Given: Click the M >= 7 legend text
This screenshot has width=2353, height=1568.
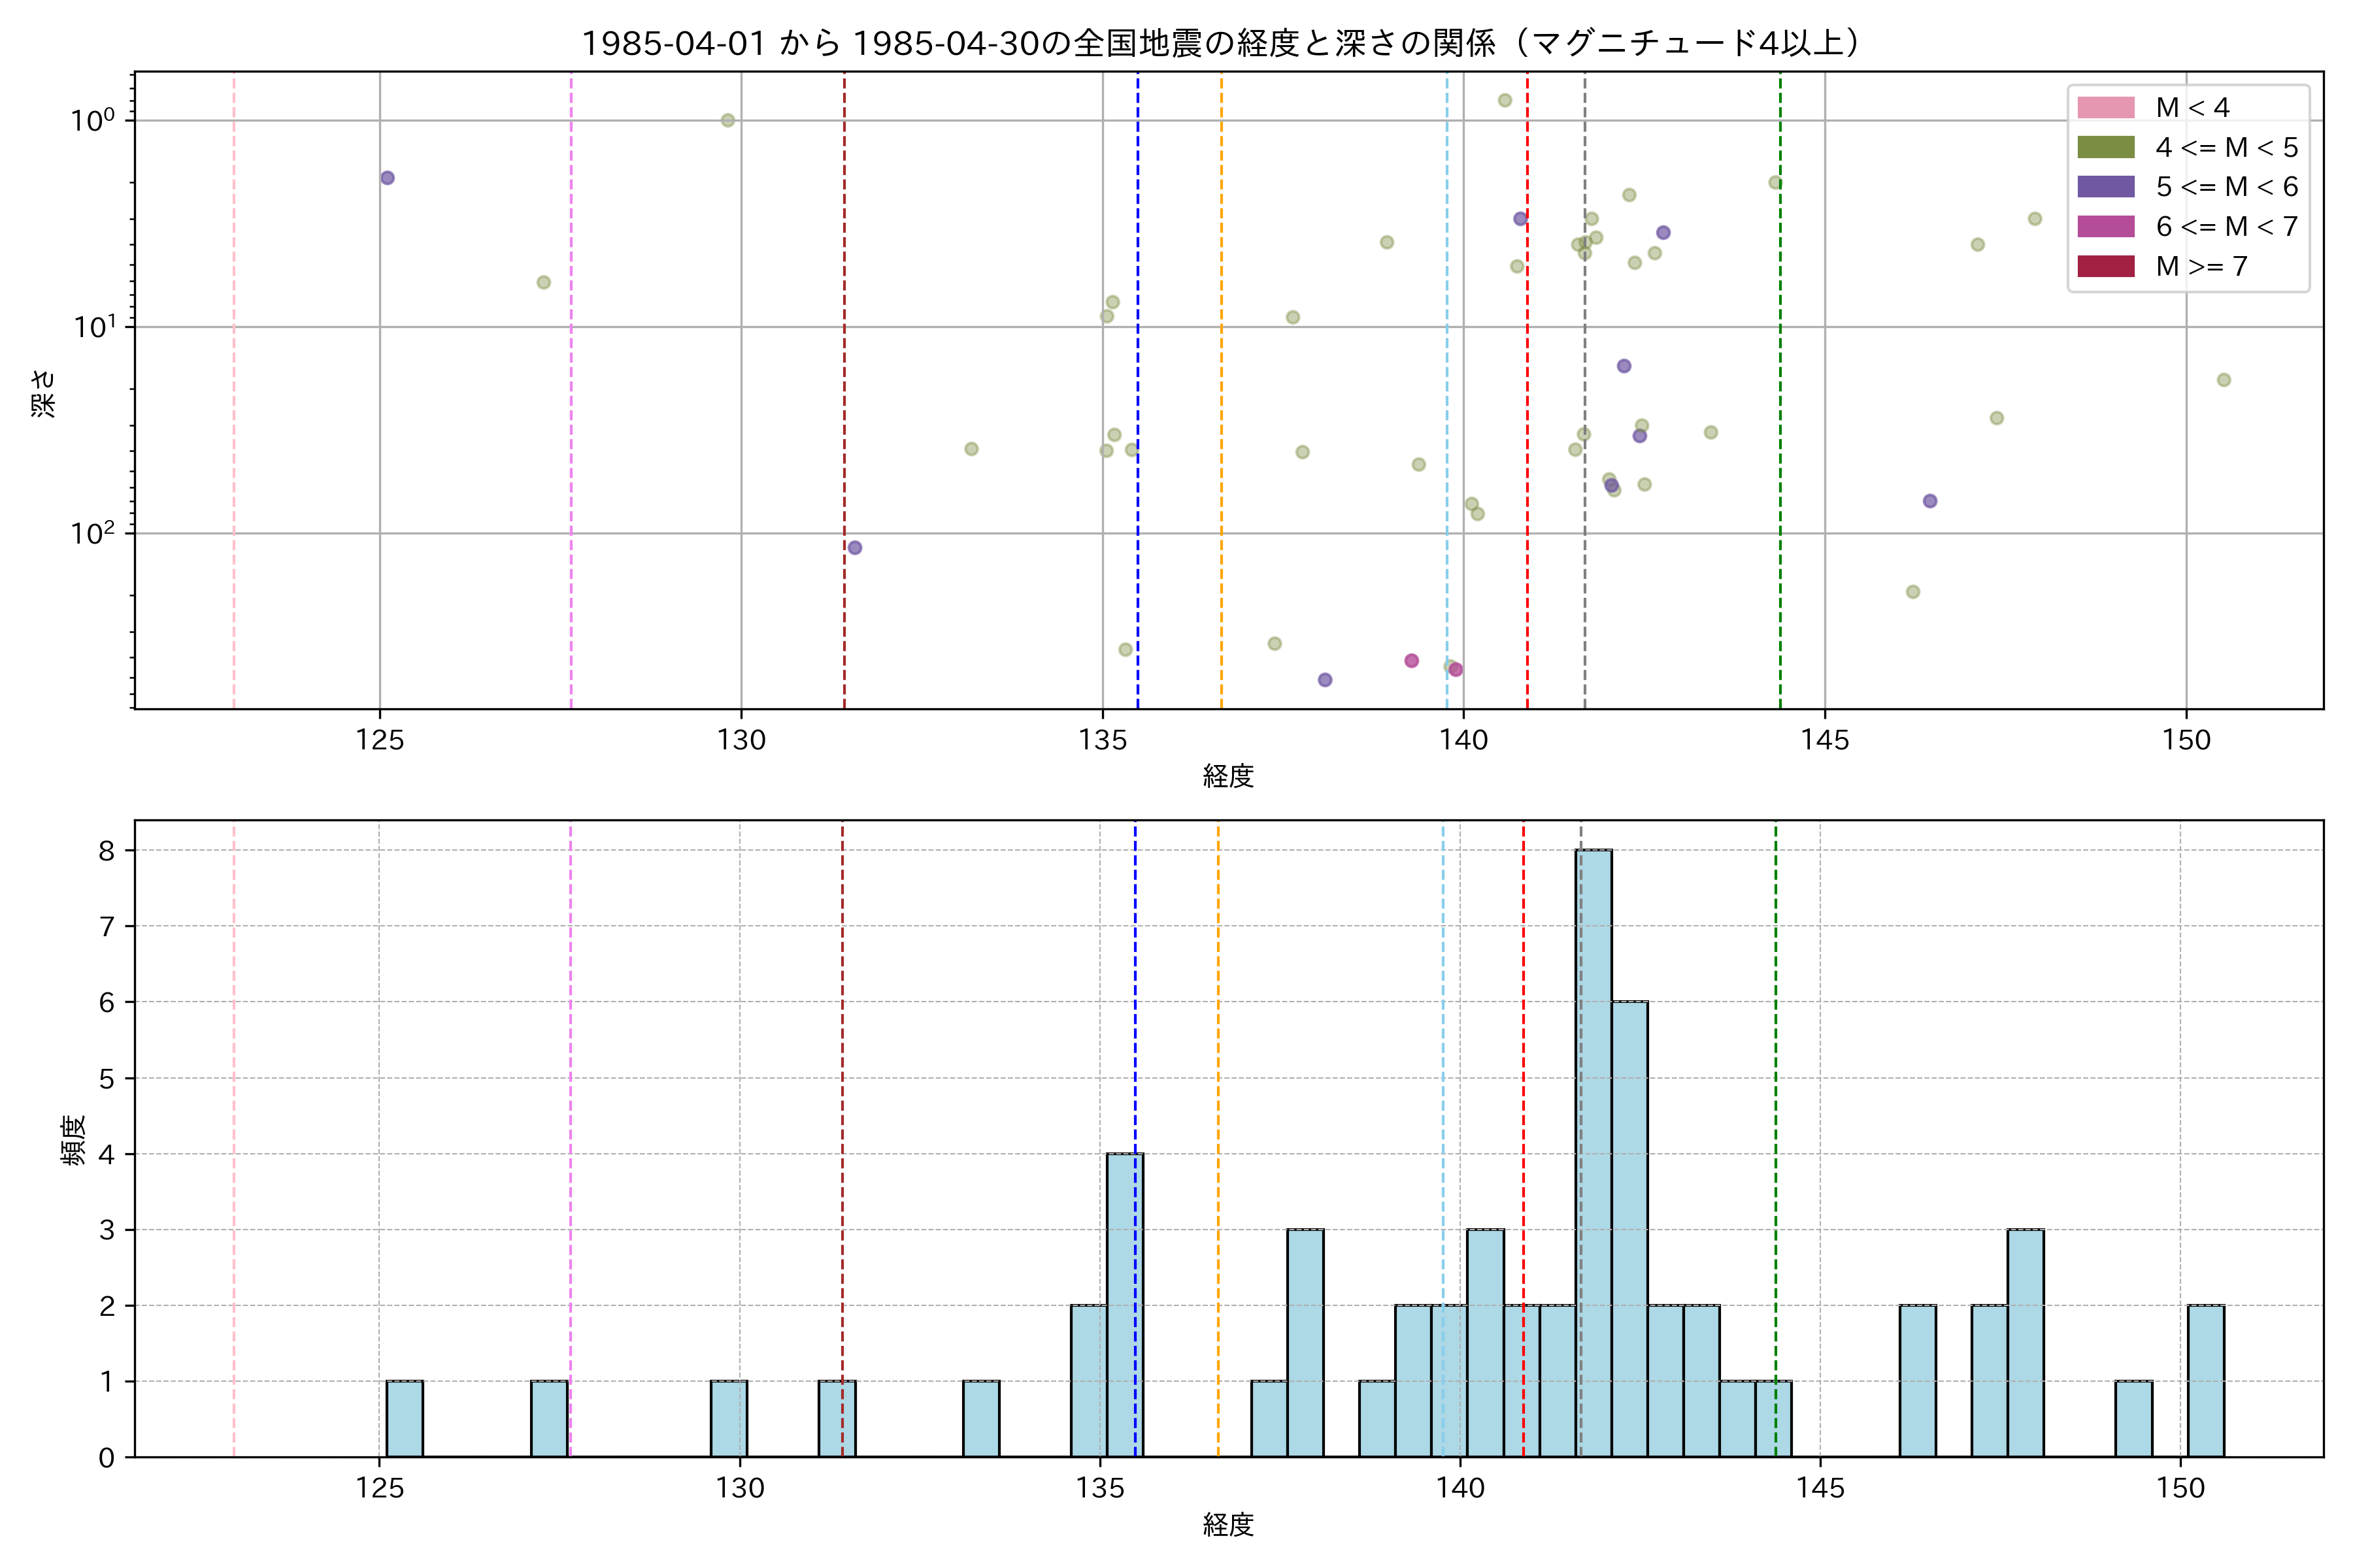Looking at the screenshot, I should click(x=2201, y=266).
